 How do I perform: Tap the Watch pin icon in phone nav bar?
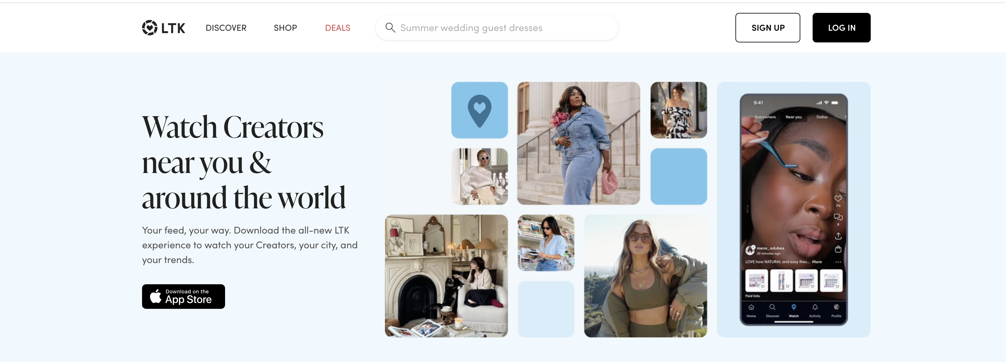pyautogui.click(x=794, y=307)
